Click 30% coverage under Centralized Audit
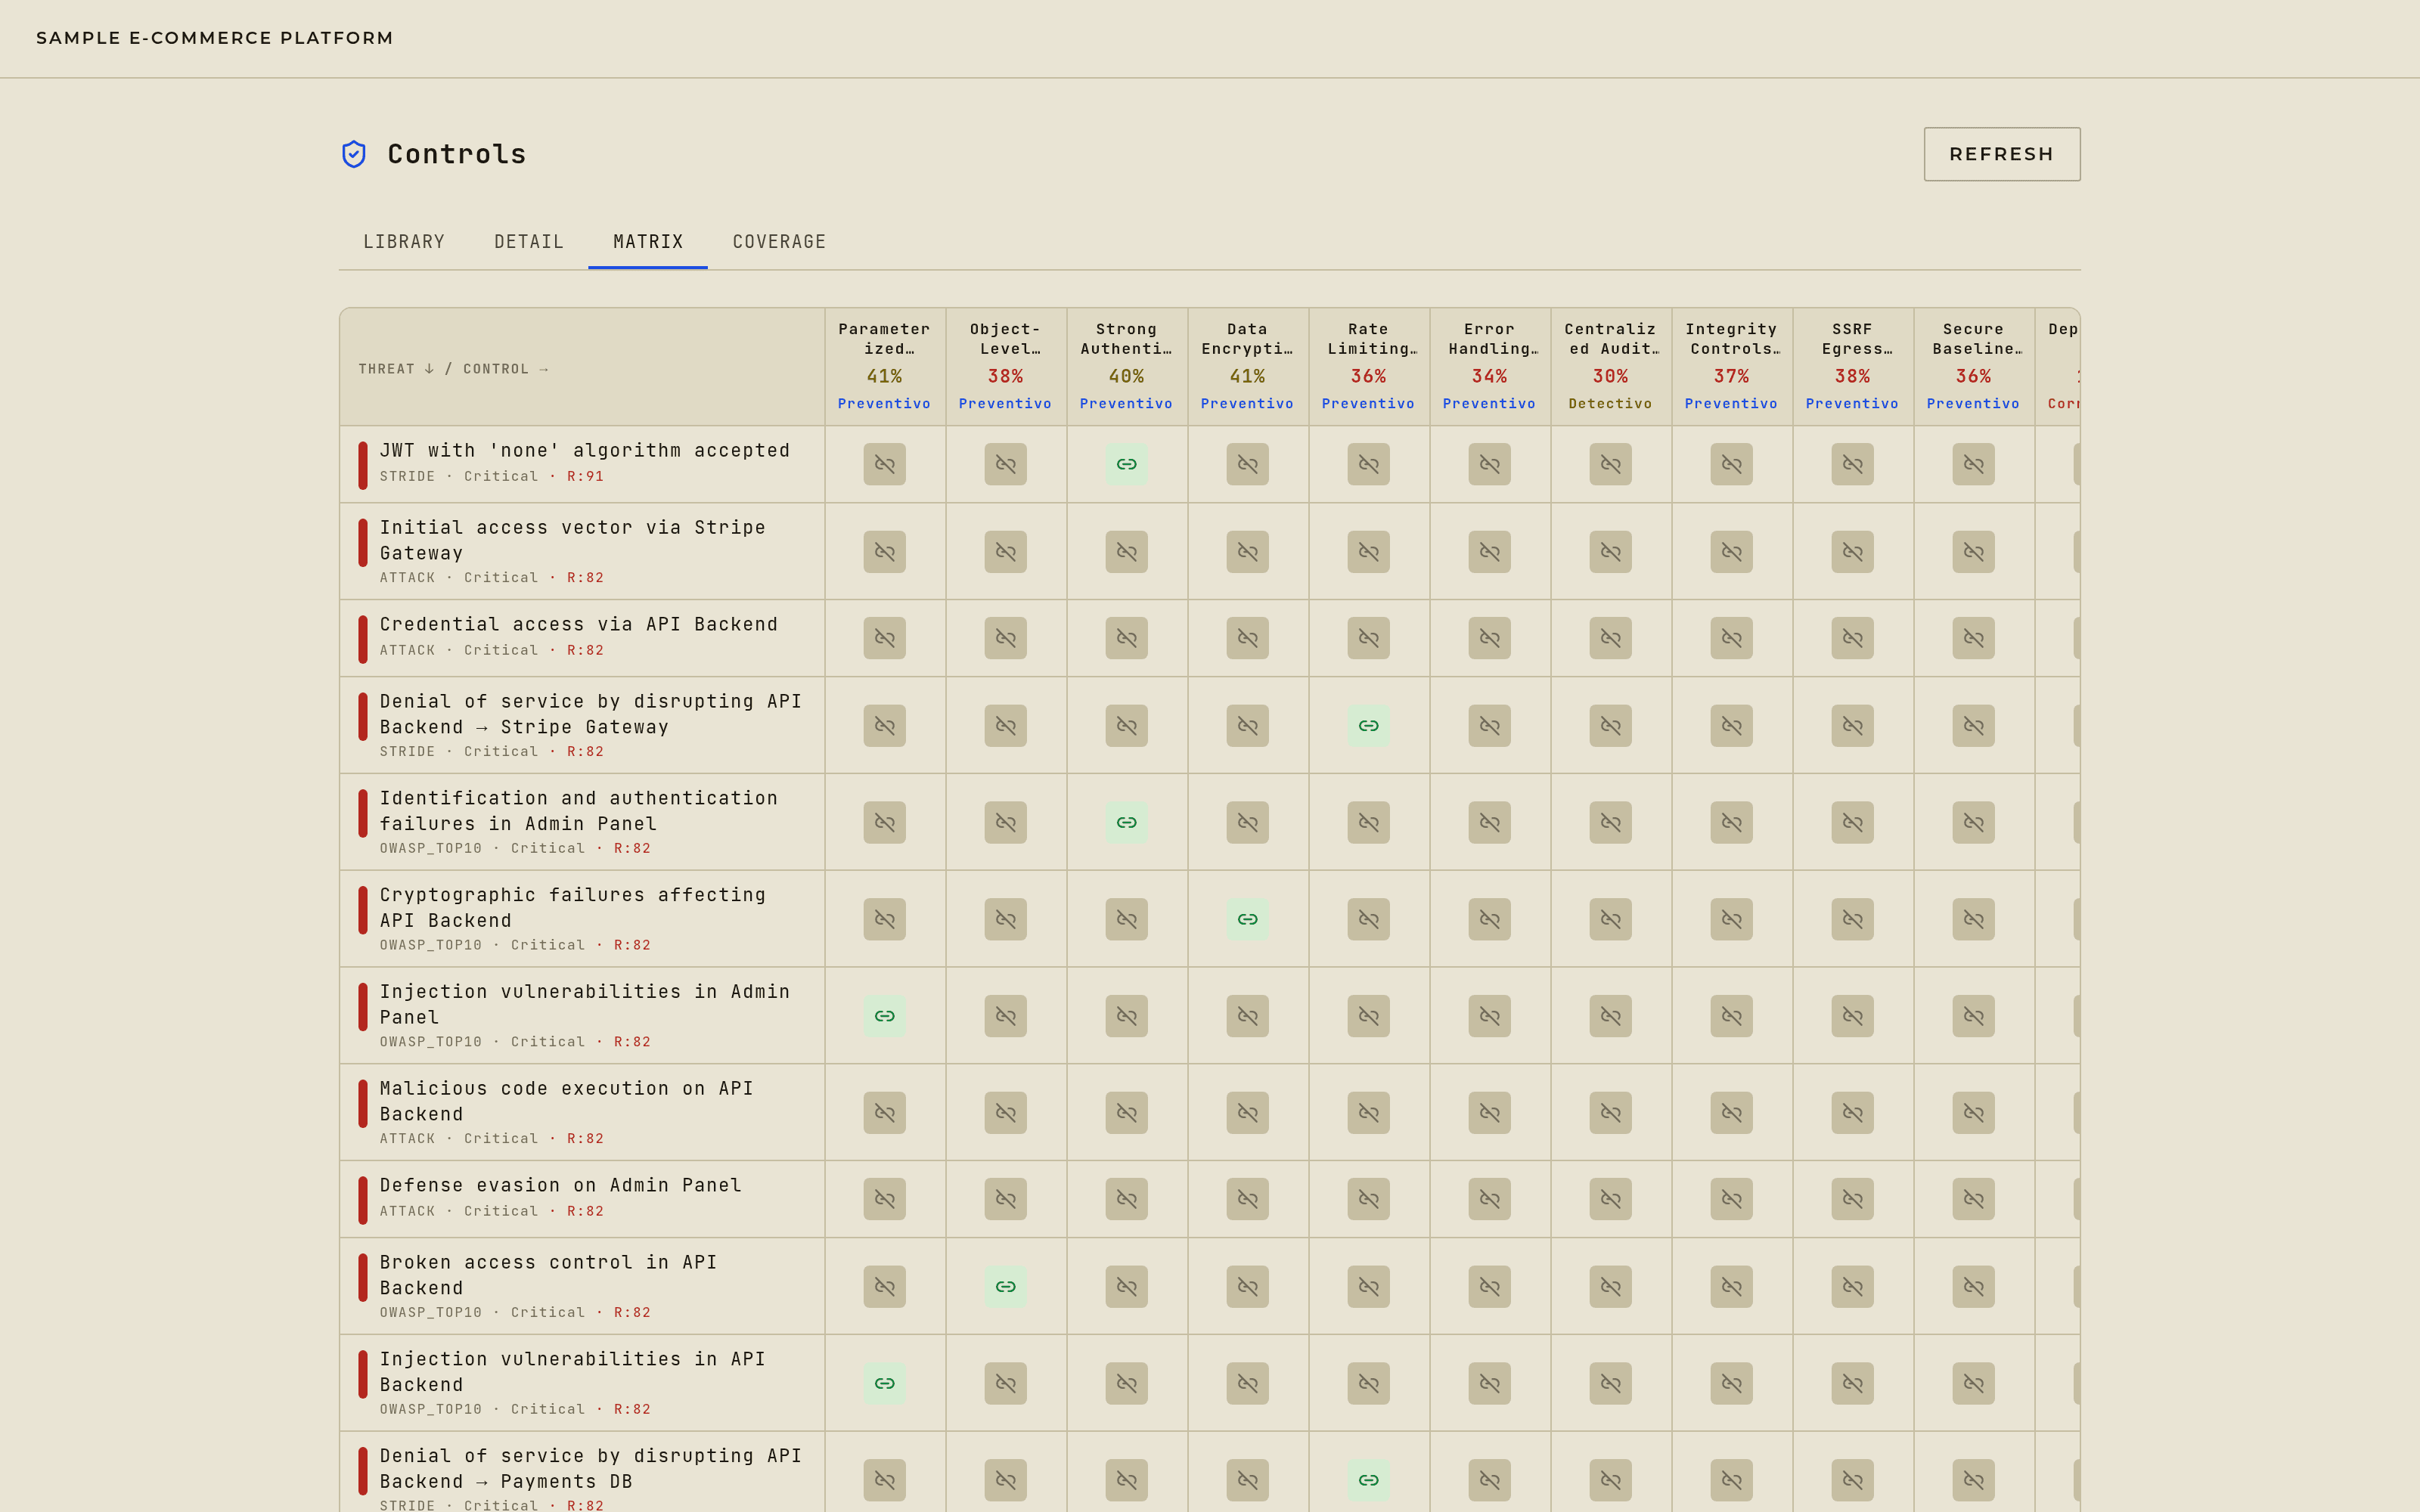This screenshot has width=2420, height=1512. (x=1610, y=376)
